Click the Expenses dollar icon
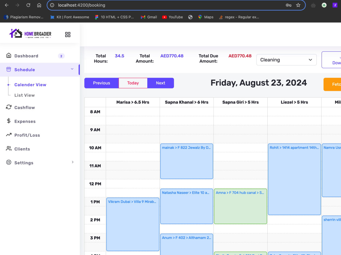The height and width of the screenshot is (255, 341). coord(9,121)
